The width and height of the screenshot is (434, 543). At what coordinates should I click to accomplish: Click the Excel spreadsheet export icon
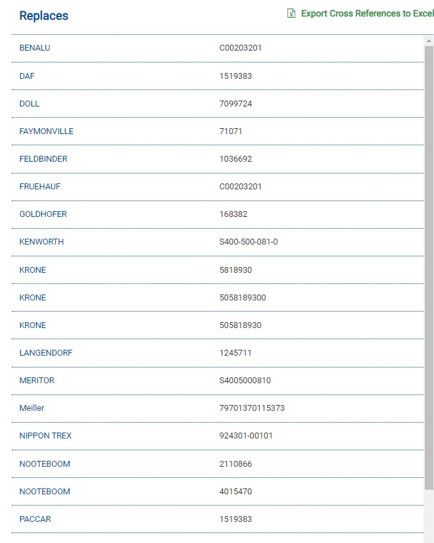291,14
